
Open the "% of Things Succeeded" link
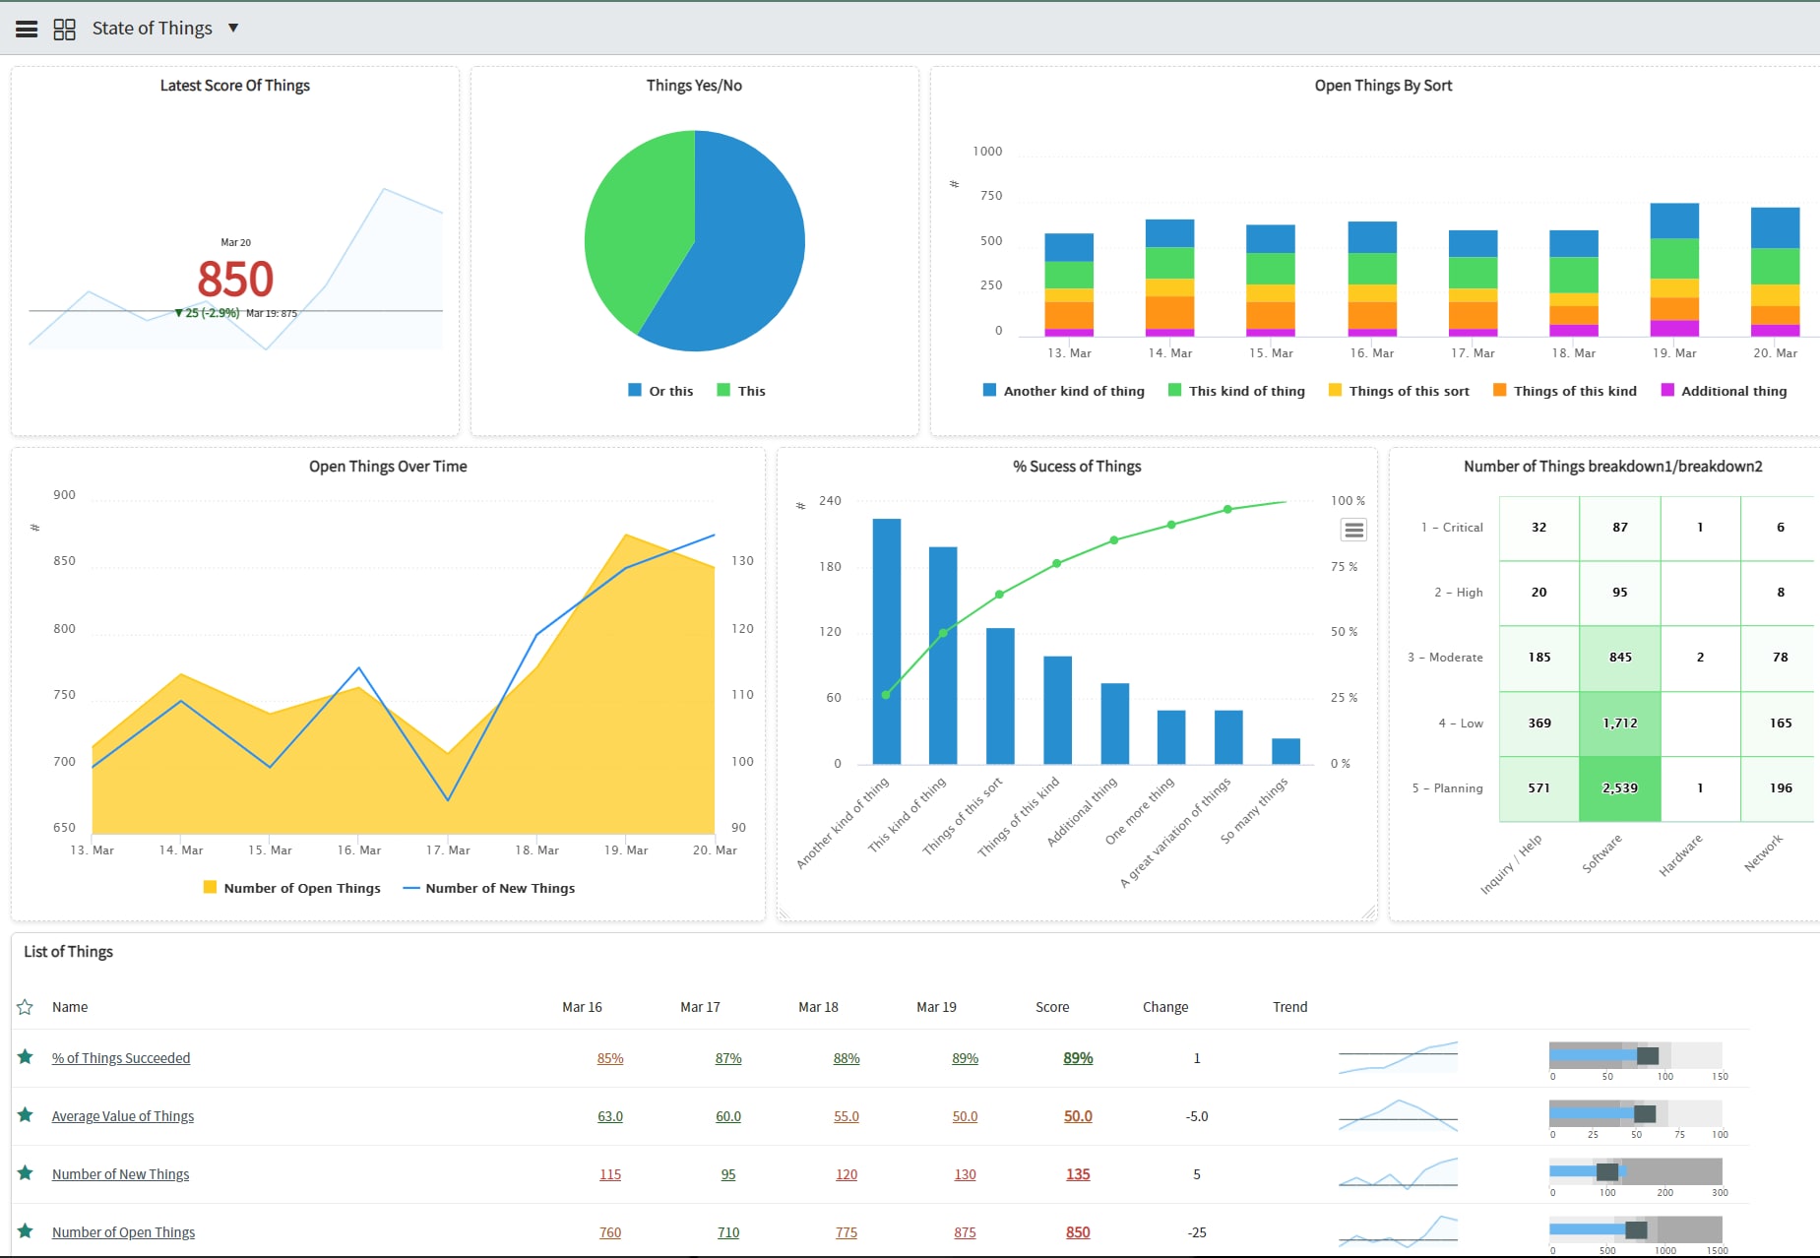point(121,1057)
